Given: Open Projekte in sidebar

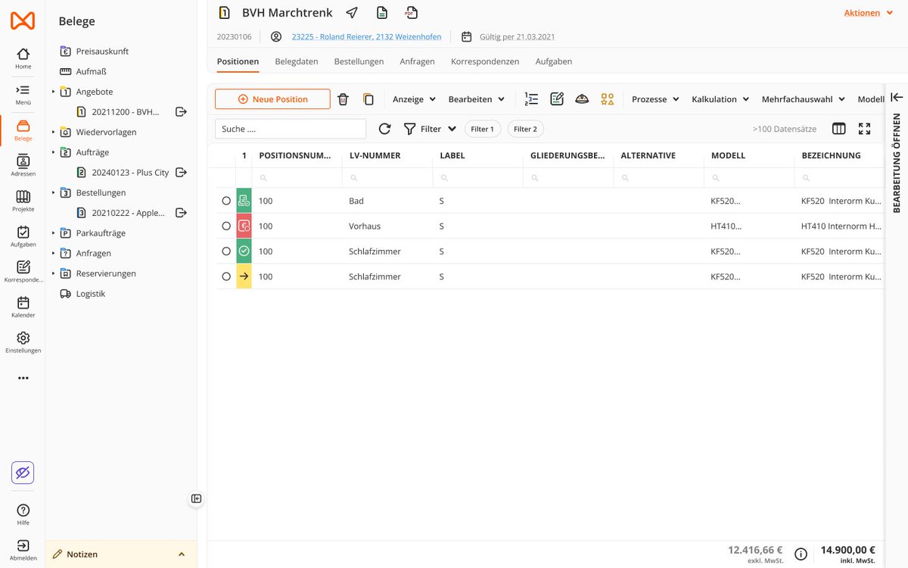Looking at the screenshot, I should coord(23,201).
